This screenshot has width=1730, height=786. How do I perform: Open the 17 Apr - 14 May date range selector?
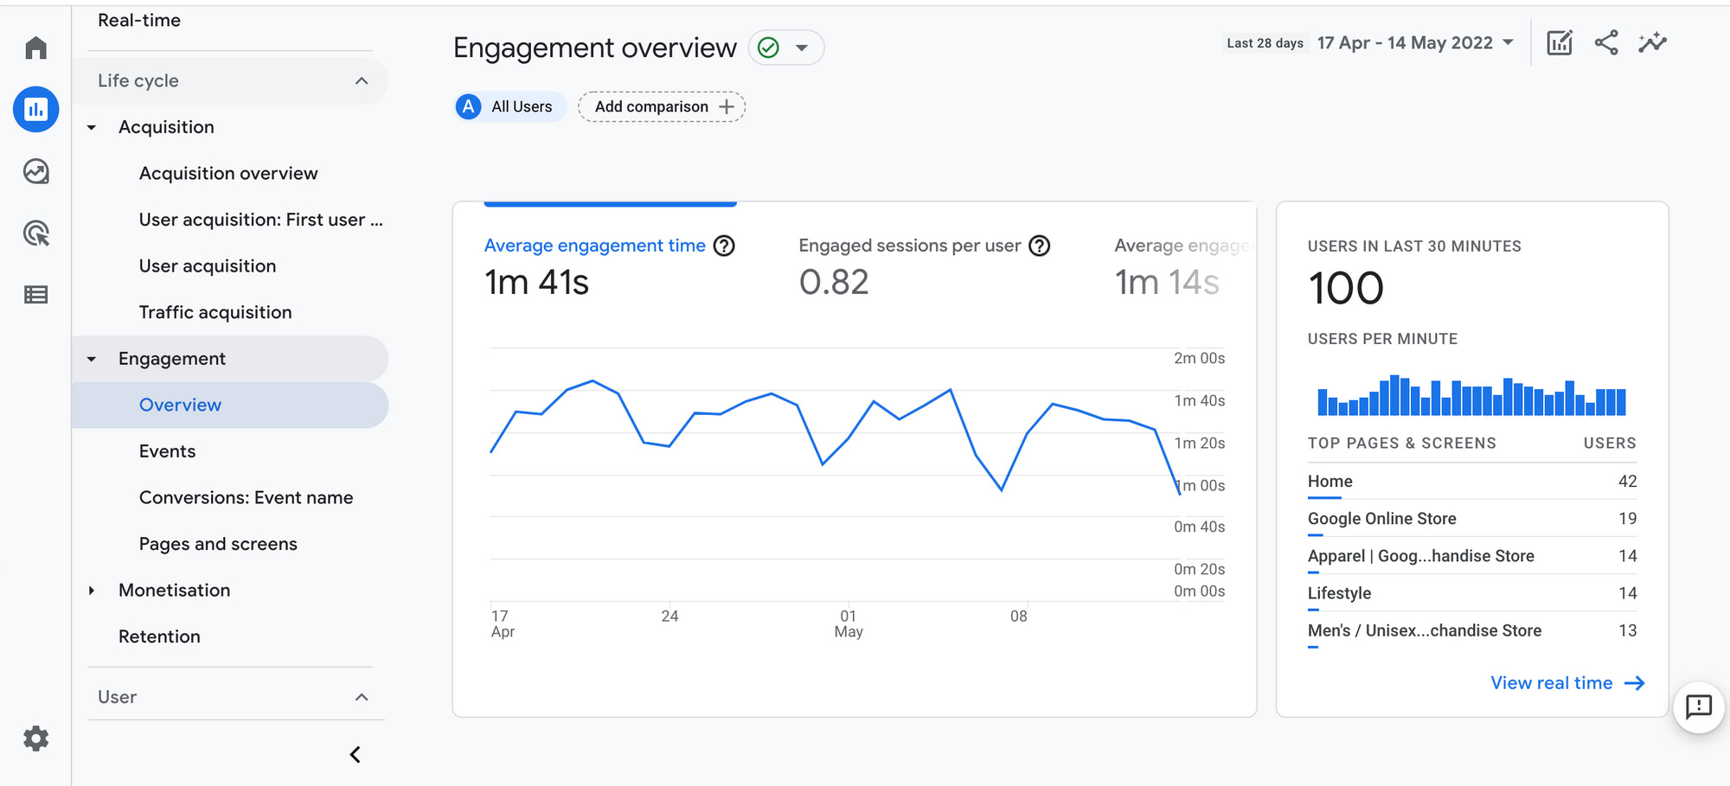pos(1416,42)
